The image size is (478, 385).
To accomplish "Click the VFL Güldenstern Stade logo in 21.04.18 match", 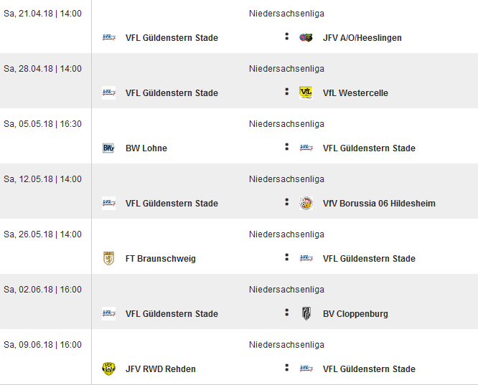I will click(x=108, y=37).
